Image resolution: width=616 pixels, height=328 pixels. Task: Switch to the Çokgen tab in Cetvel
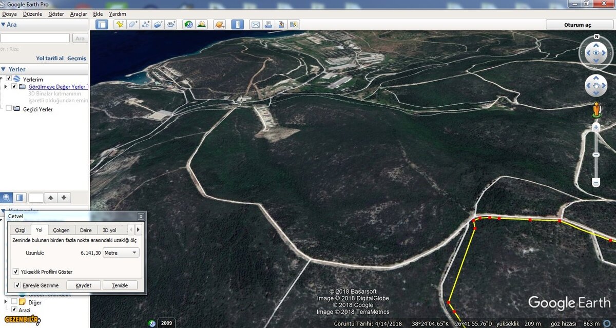coord(62,230)
